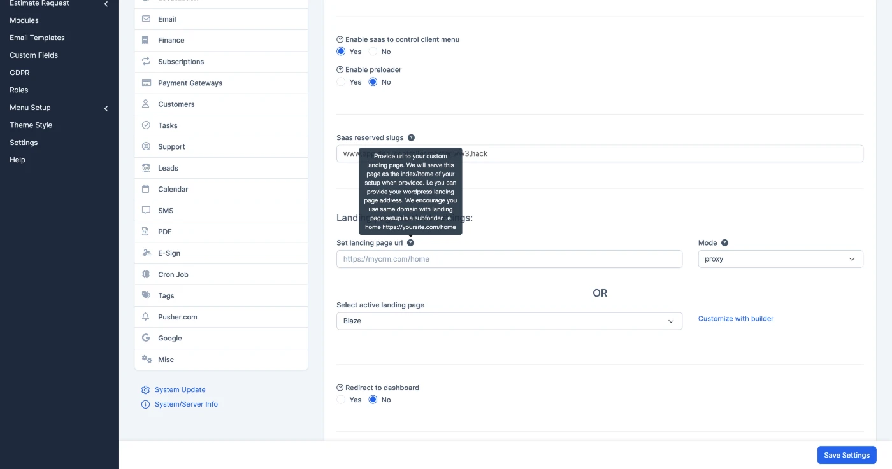Viewport: 892px width, 469px height.
Task: Click the Email envelope icon
Action: (146, 19)
